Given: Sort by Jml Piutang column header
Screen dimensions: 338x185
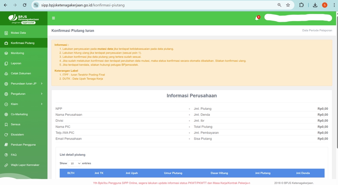Looking at the screenshot, I should coord(263,173).
